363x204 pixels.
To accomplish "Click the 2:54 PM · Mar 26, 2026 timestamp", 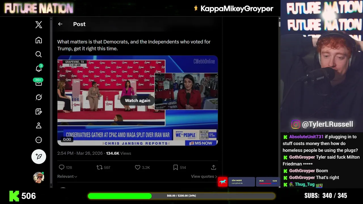I will (x=80, y=153).
